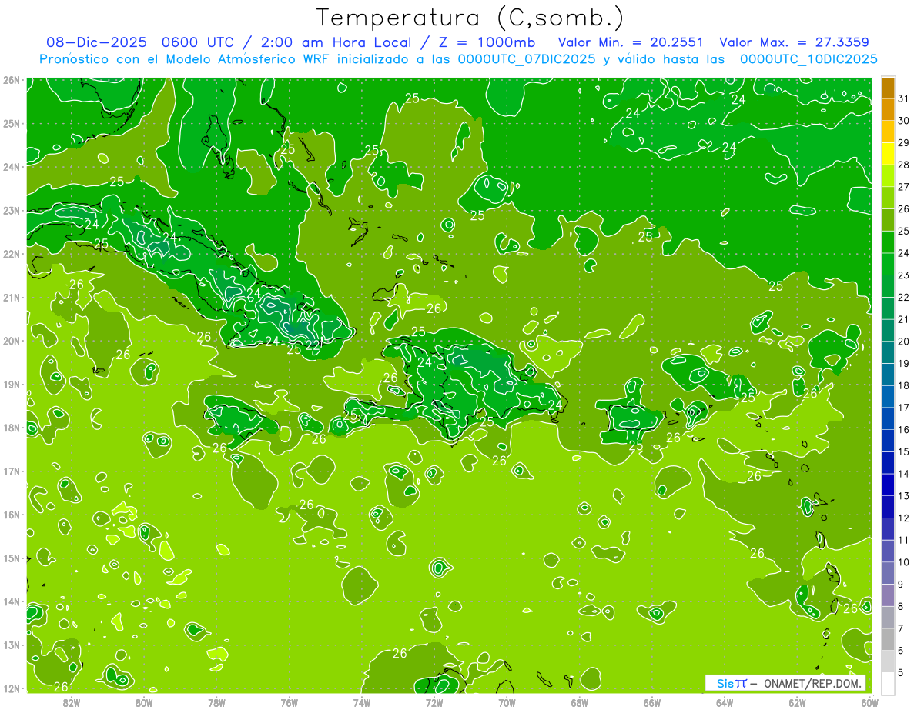This screenshot has width=924, height=713.
Task: Select the dark blue 13 degree legend swatch
Action: click(888, 485)
